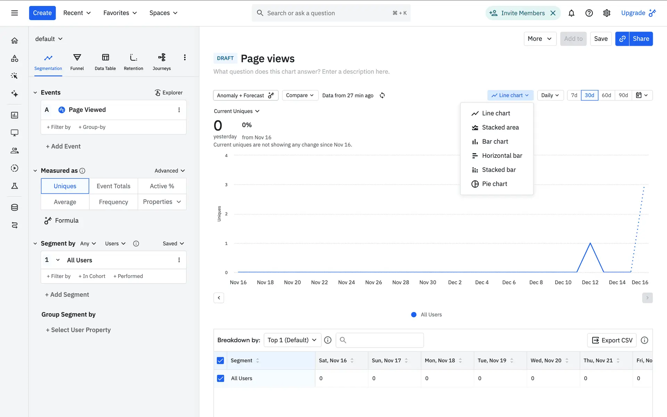
Task: Open the Home sidebar icon
Action: 14,41
